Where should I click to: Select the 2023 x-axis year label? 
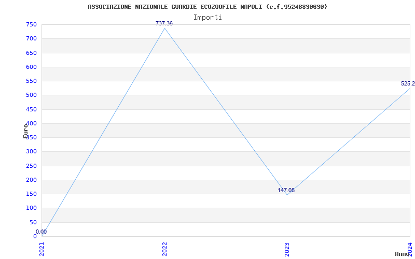(287, 249)
